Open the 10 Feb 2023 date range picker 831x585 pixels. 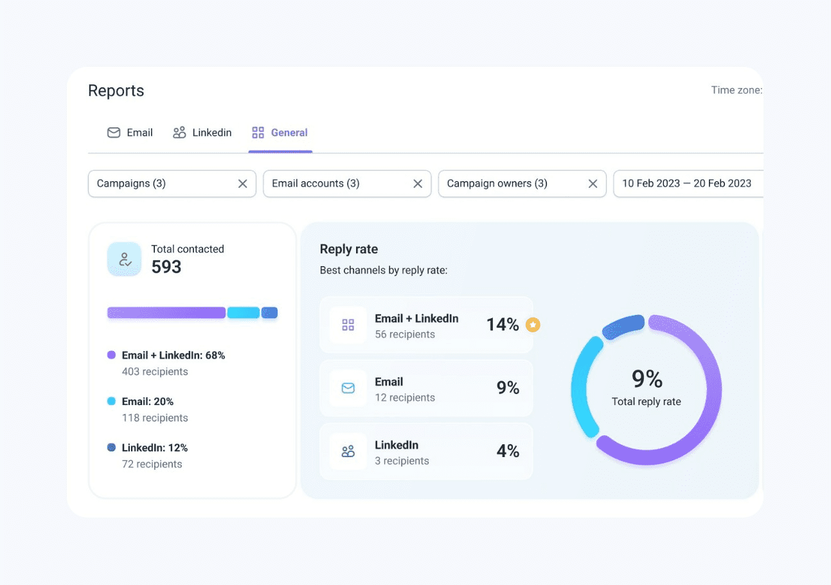point(686,184)
